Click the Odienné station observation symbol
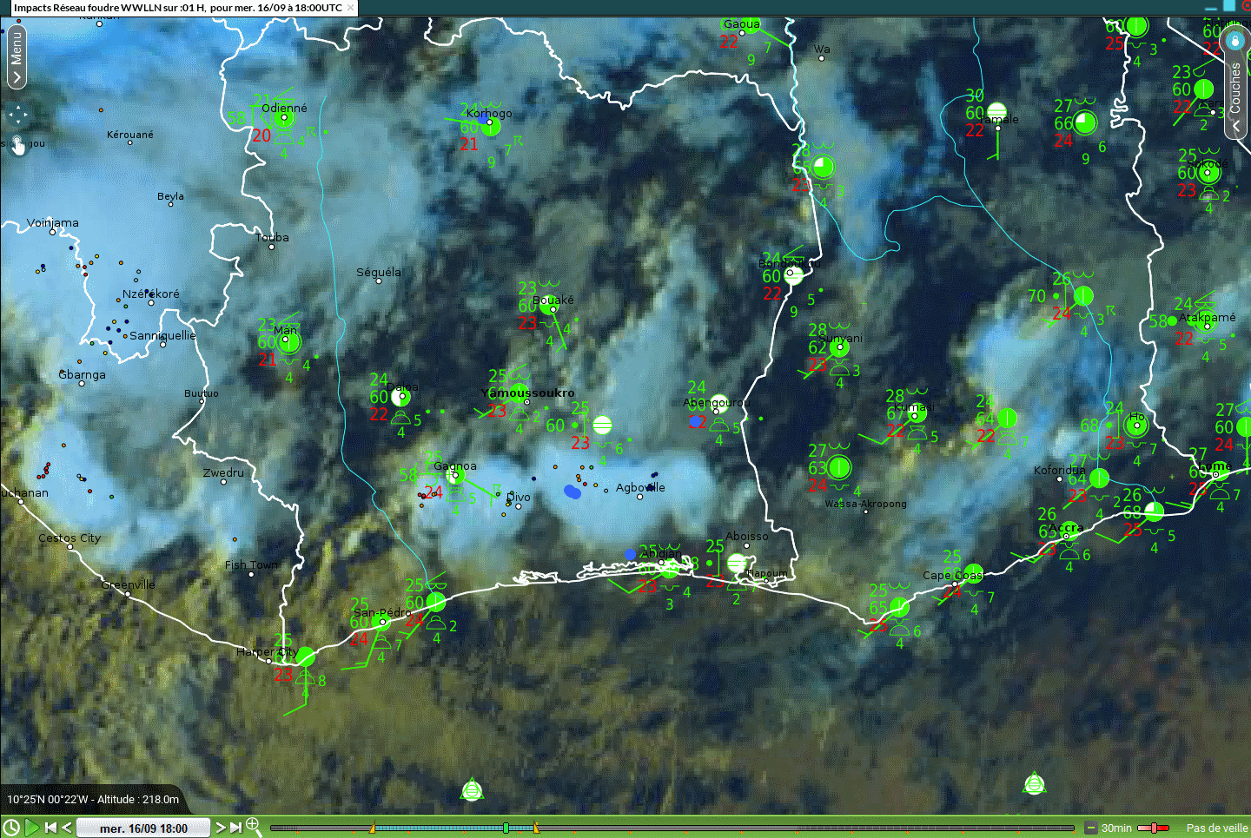The image size is (1251, 838). coord(284,118)
